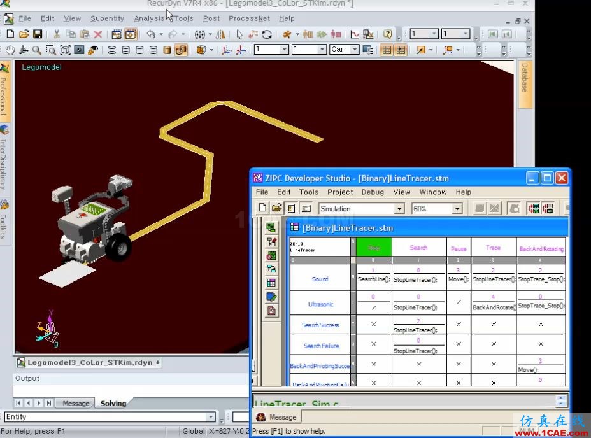Select the Search state column header
591x438 pixels.
coord(419,248)
